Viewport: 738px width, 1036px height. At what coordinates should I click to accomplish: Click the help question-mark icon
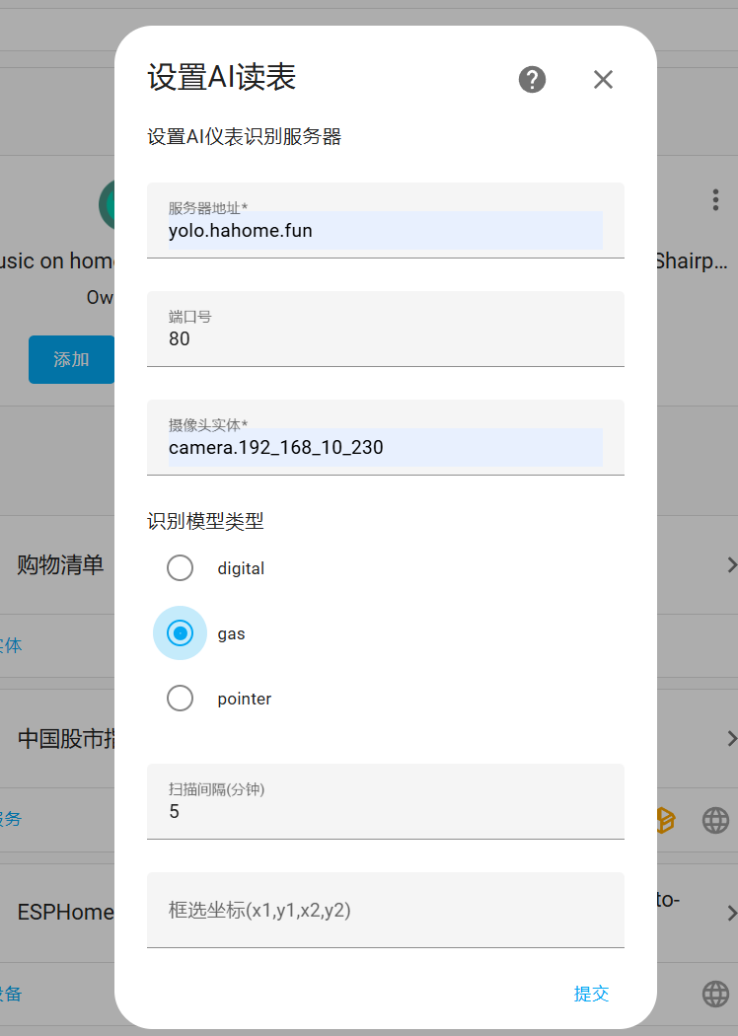tap(532, 80)
